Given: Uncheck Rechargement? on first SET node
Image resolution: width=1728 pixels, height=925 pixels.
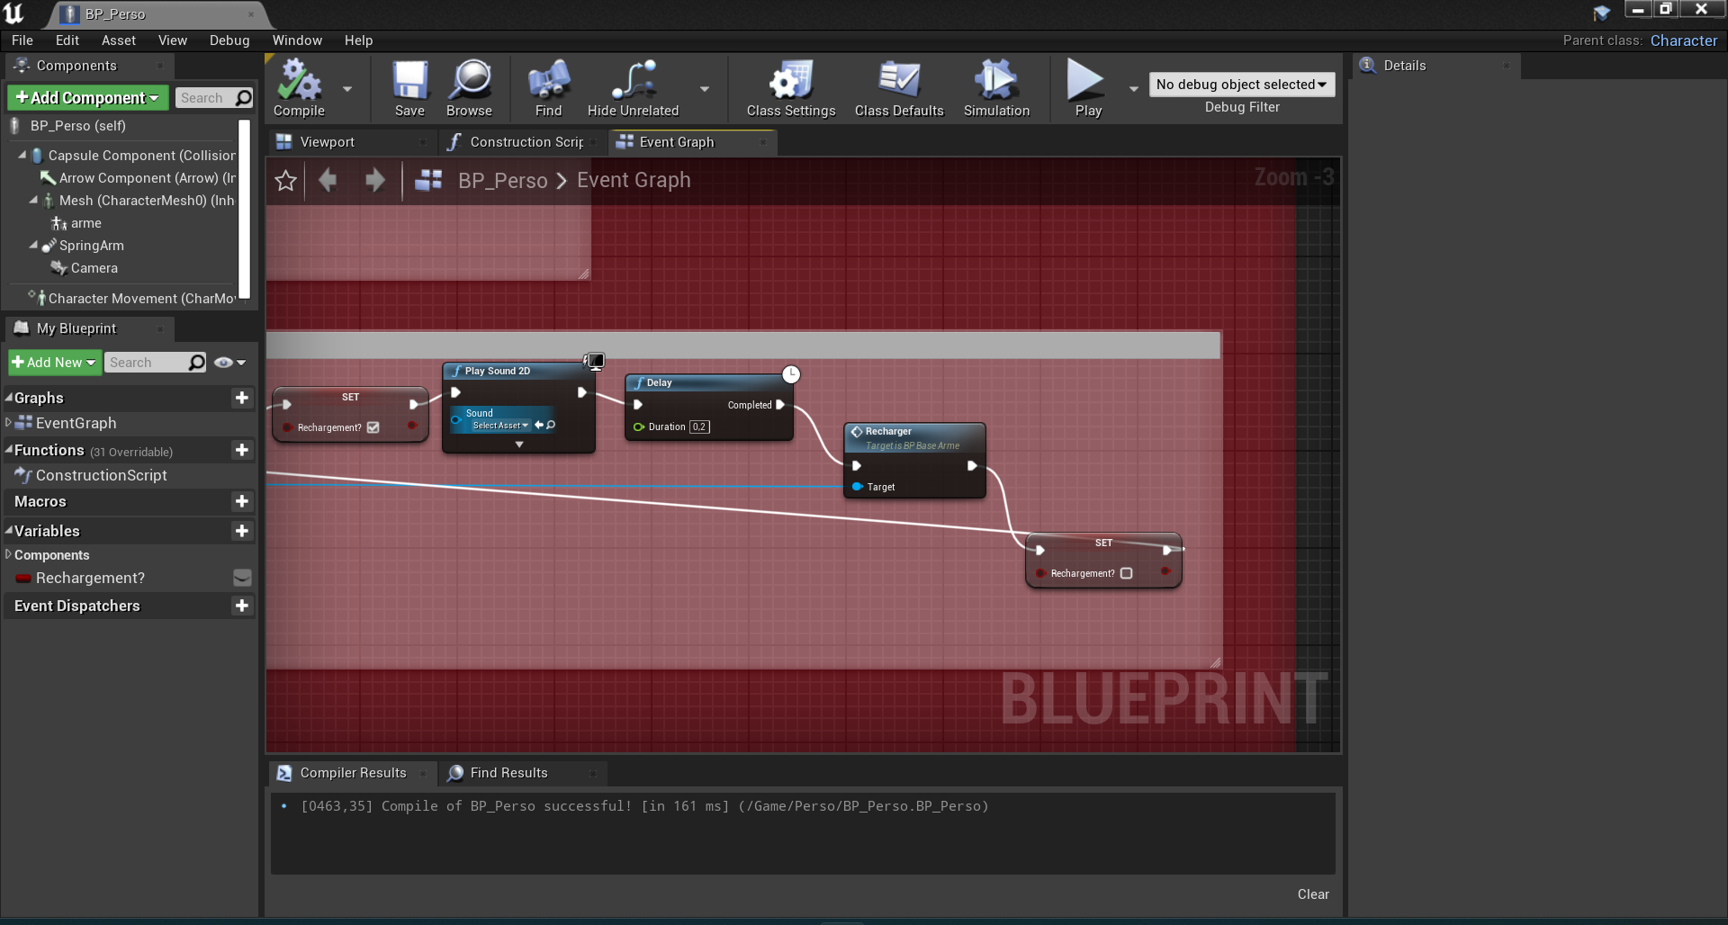Looking at the screenshot, I should (373, 427).
